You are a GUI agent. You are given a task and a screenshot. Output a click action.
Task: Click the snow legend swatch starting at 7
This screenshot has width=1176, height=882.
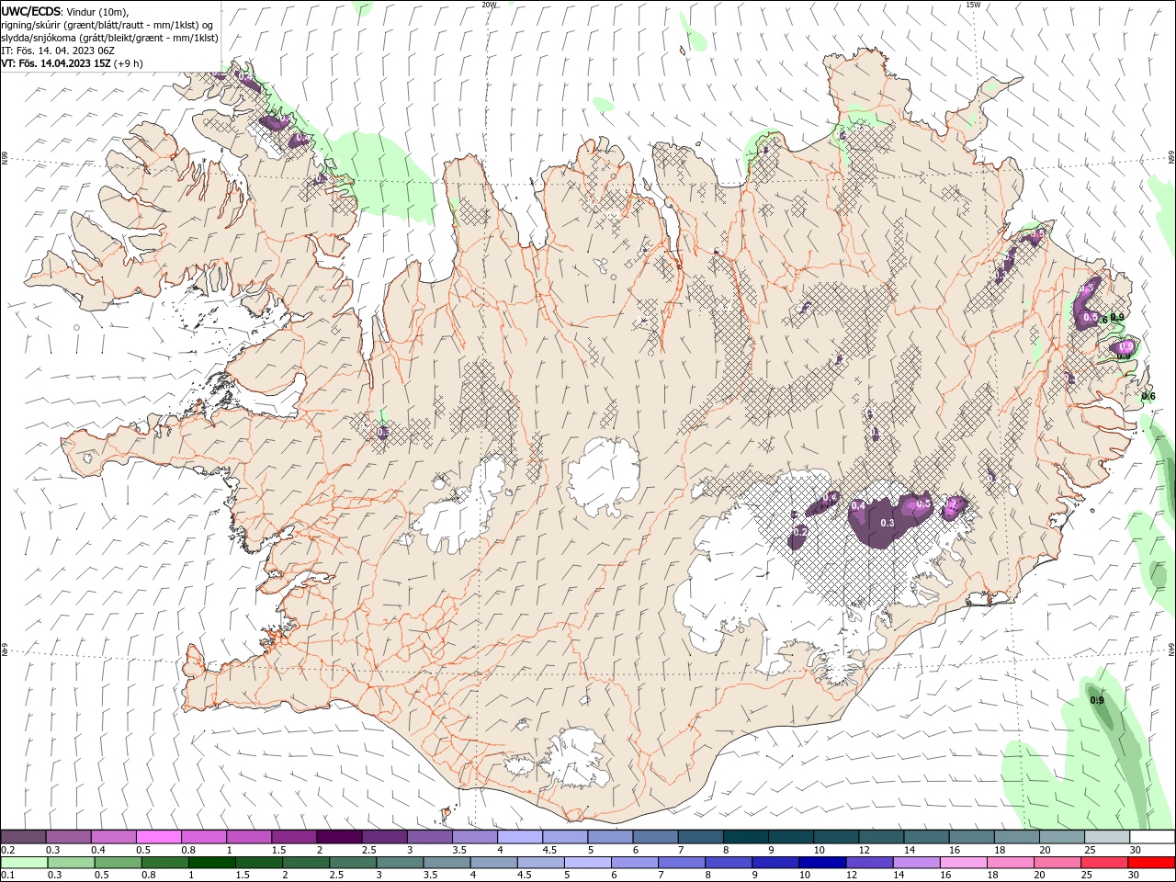tap(699, 837)
